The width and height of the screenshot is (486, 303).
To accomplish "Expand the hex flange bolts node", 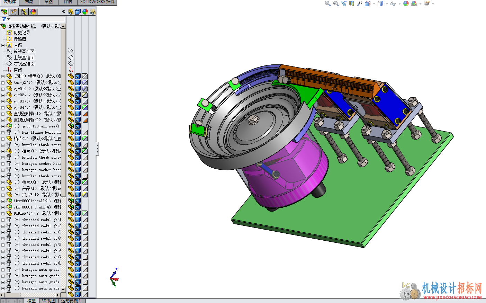I will click(x=3, y=132).
